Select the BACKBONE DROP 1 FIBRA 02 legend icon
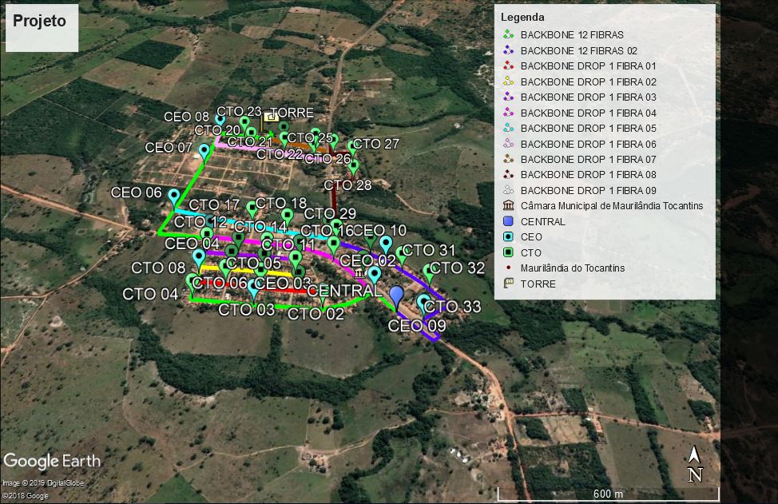778x504 pixels. [x=508, y=81]
